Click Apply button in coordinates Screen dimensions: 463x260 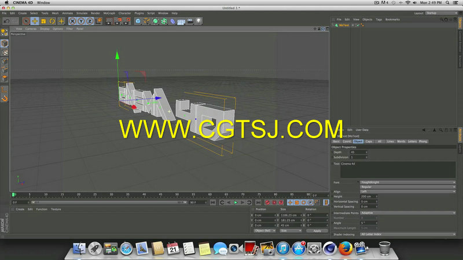(x=317, y=231)
